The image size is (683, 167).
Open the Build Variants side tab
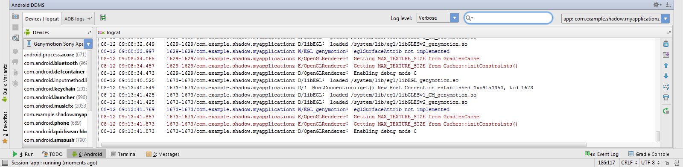(x=5, y=83)
